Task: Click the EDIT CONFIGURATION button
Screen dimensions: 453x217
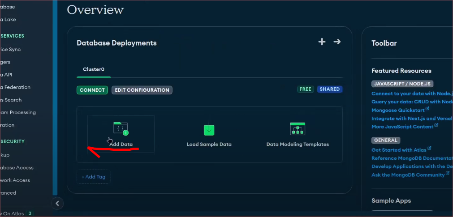Action: click(142, 90)
